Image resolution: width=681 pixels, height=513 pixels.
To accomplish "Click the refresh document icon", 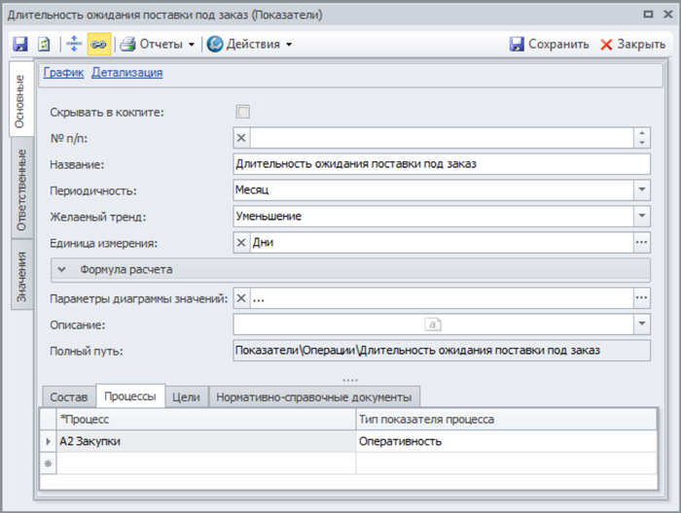I will [x=44, y=44].
